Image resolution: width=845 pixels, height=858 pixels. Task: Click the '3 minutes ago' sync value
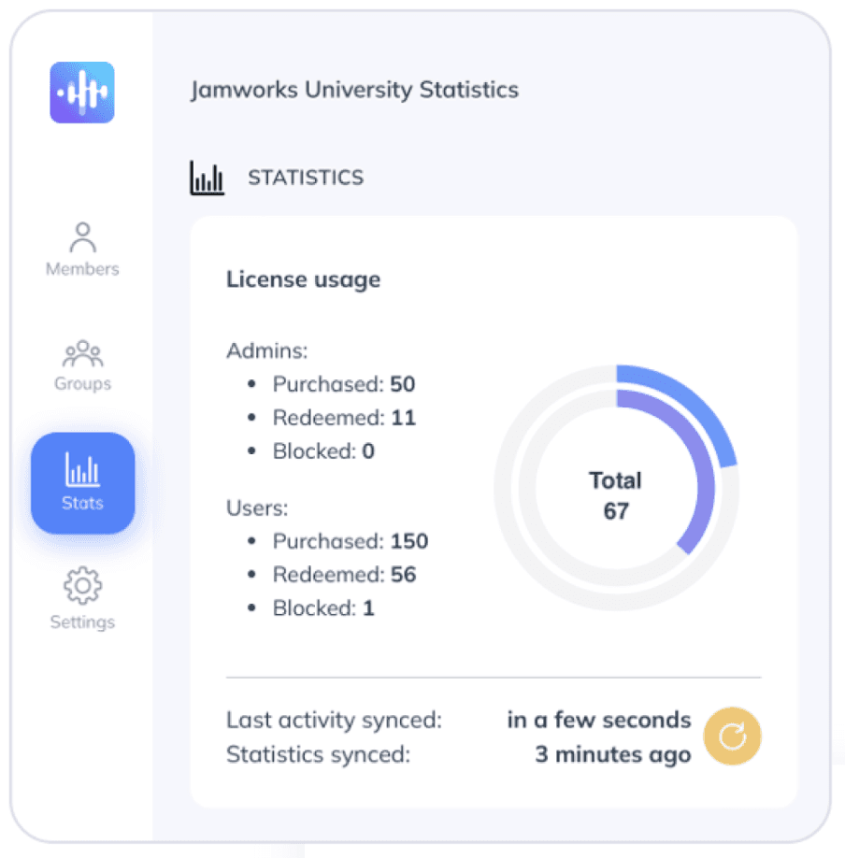tap(613, 754)
